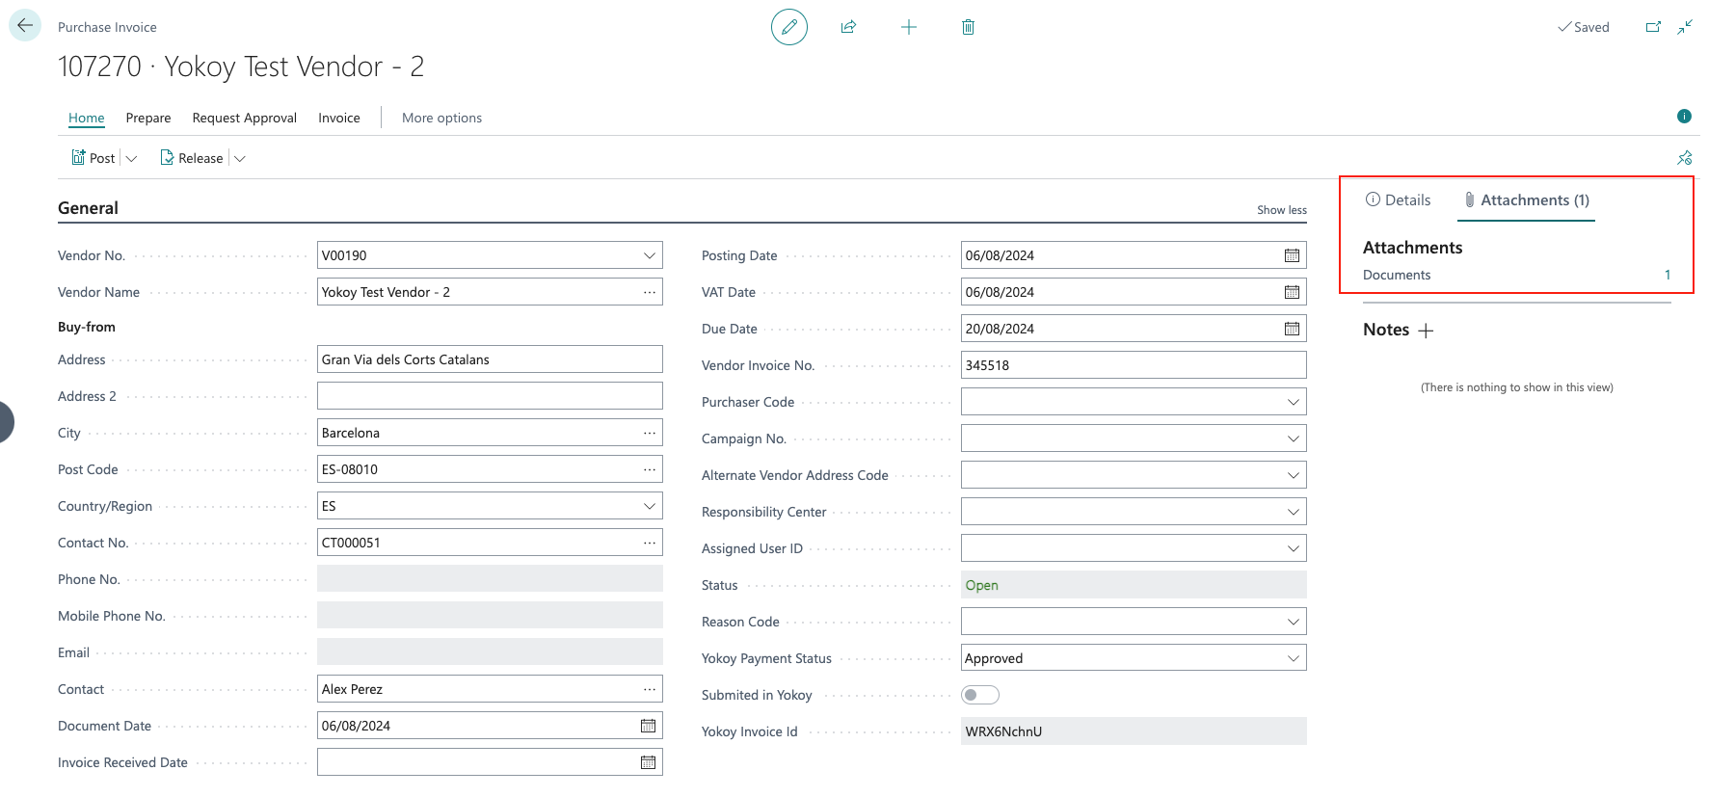Click Yokoy Invoice Id value WRX6NchnU
This screenshot has height=797, width=1735.
[x=1003, y=731]
